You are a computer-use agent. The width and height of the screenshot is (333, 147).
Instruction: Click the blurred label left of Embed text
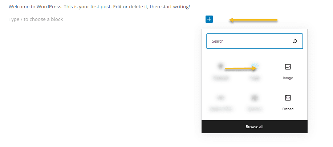tap(255, 109)
